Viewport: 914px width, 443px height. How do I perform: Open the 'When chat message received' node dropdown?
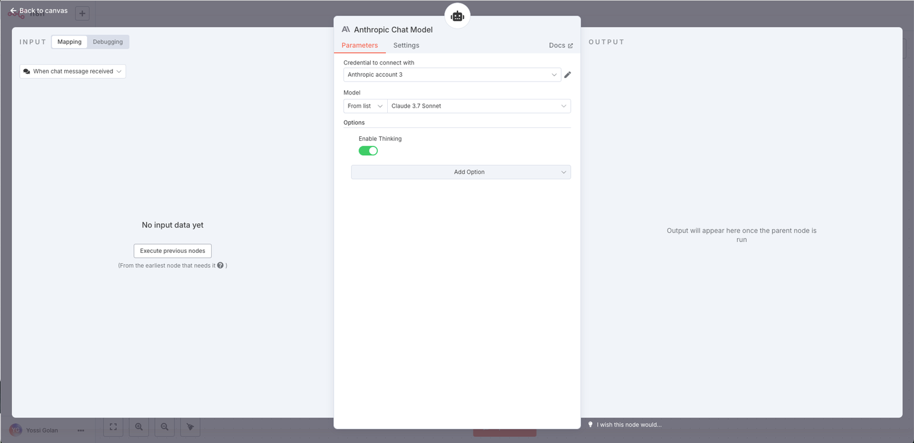coord(73,72)
